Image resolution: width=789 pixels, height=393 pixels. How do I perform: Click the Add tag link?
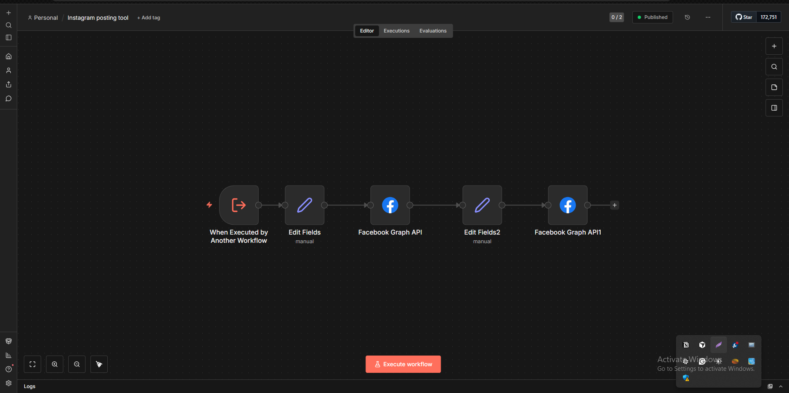[149, 18]
